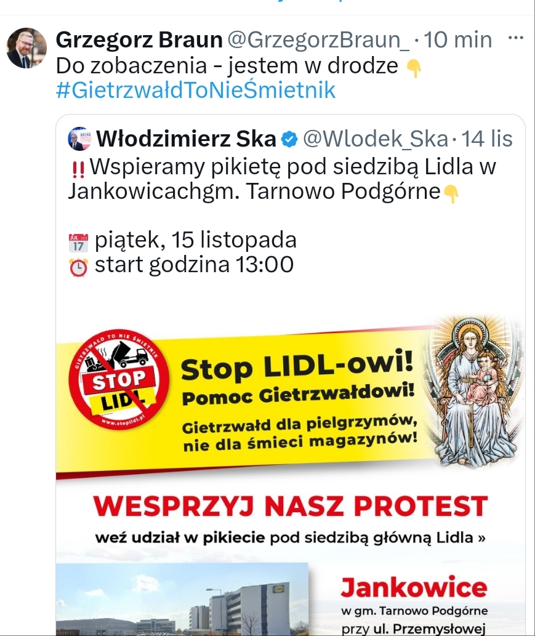
Task: Click the red 'WESPRZYJ NASZ PROTEST' heading
Action: pyautogui.click(x=290, y=507)
